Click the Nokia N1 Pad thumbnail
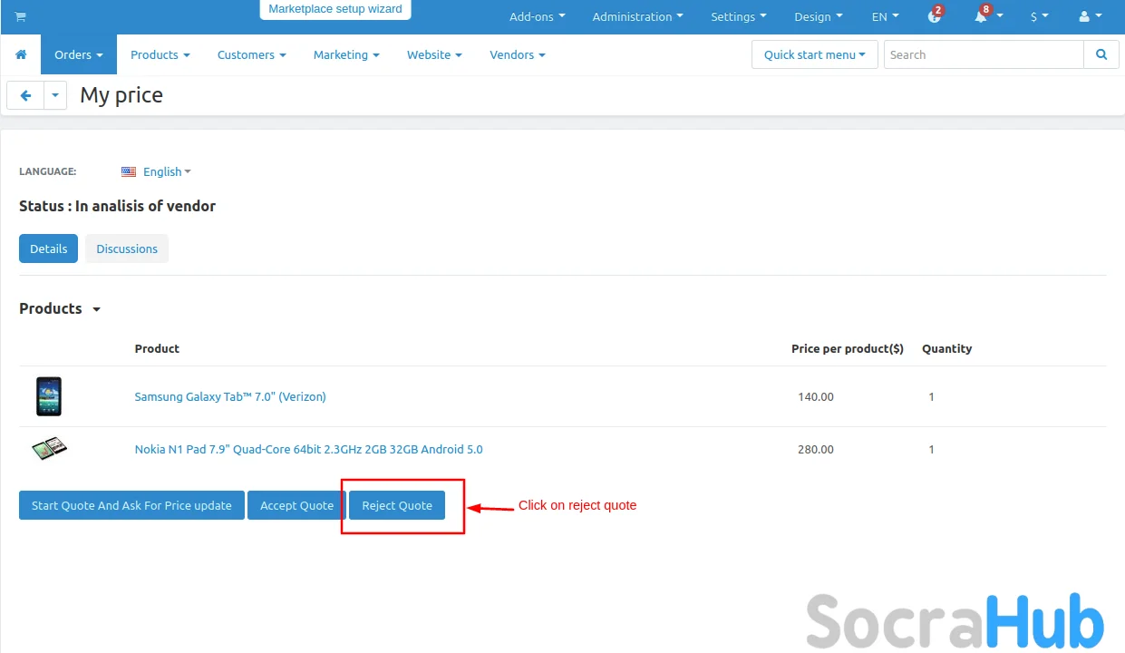The height and width of the screenshot is (653, 1125). pos(49,448)
